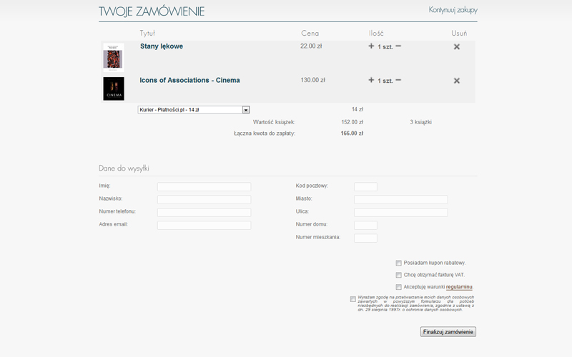
Task: Open the Cinema book cover thumbnail
Action: 114,89
